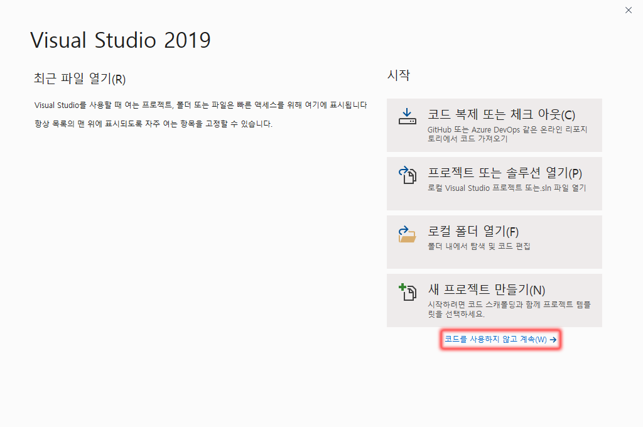Select '프로젝트 또는 솔루션 열기(P)' option

click(494, 183)
